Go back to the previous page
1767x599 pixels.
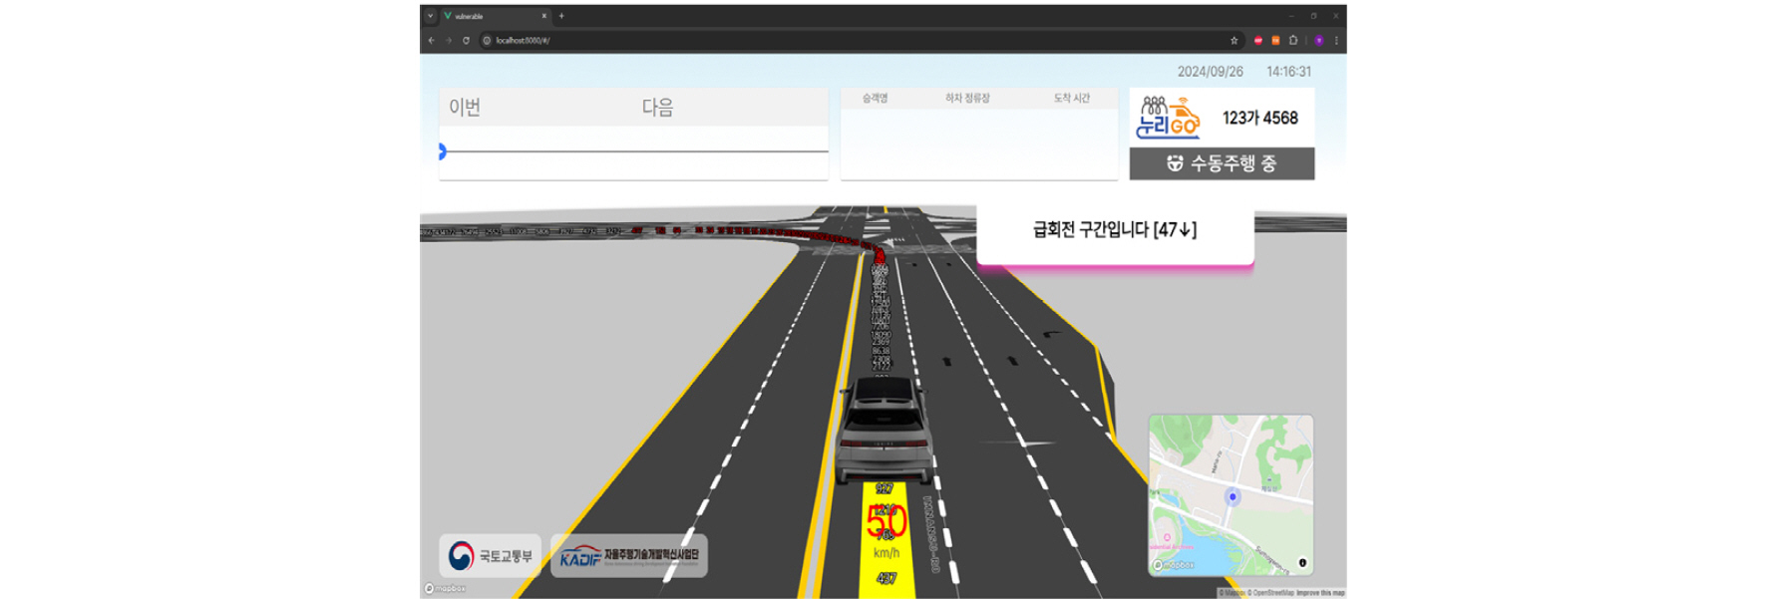click(431, 41)
